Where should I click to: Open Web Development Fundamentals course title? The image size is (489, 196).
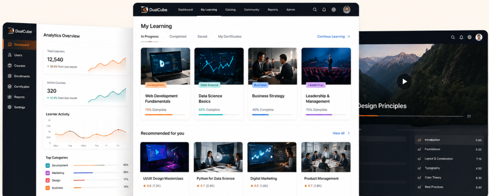pos(161,98)
